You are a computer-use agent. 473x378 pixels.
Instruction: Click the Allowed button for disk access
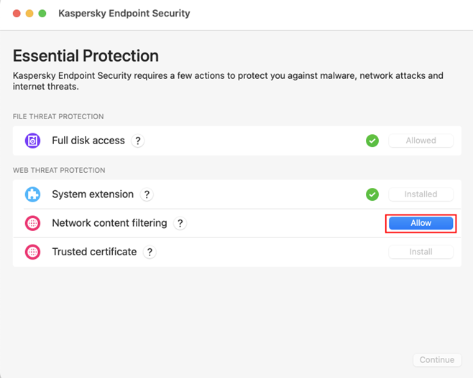click(x=421, y=141)
